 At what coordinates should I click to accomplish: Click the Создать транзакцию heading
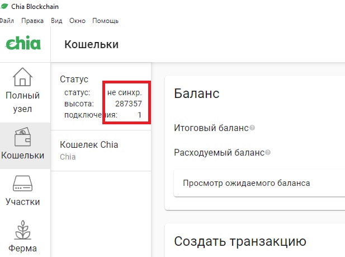240,241
